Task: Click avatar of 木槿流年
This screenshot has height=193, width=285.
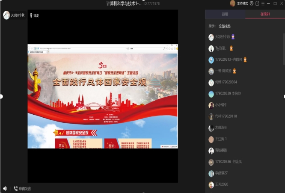Action: click(x=211, y=128)
